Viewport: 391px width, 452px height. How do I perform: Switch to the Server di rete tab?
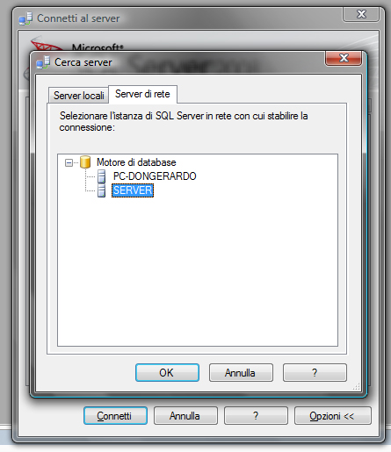(142, 94)
